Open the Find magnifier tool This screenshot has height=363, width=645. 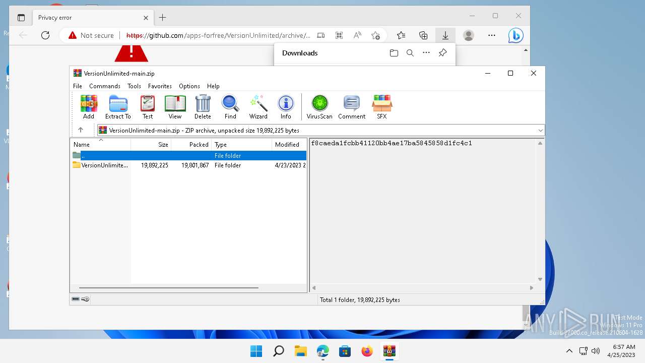click(230, 107)
